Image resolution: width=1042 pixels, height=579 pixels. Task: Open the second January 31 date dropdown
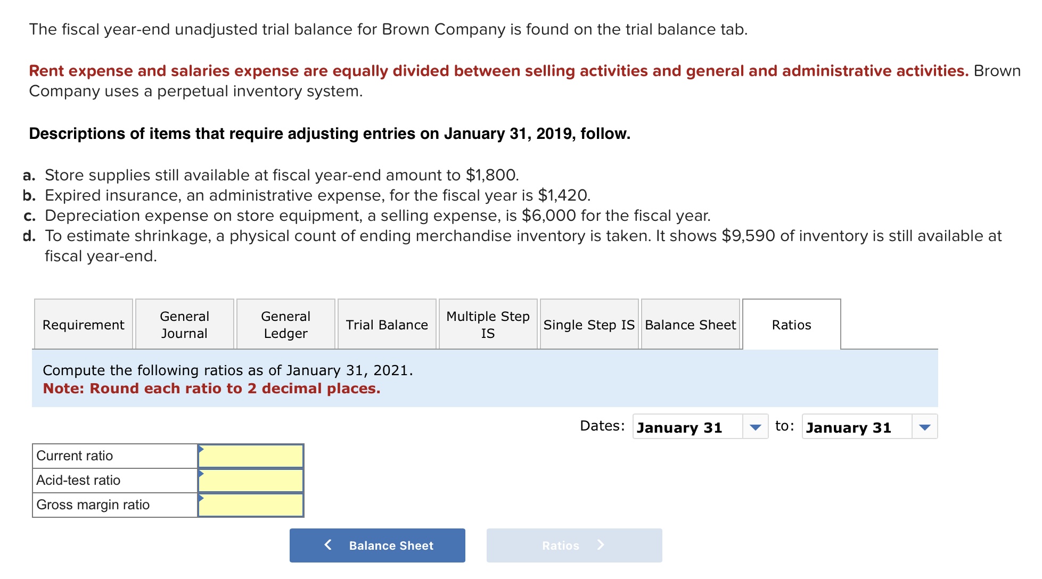[x=925, y=427]
